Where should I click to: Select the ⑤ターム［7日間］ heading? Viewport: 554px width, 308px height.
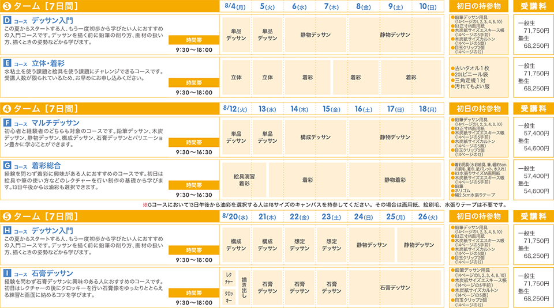click(40, 216)
